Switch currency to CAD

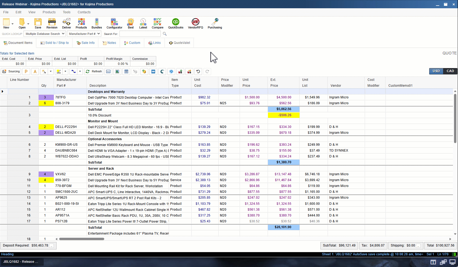coord(450,71)
